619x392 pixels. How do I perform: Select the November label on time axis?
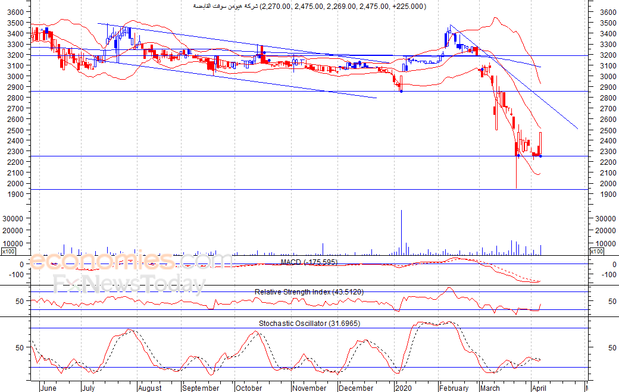pyautogui.click(x=310, y=388)
